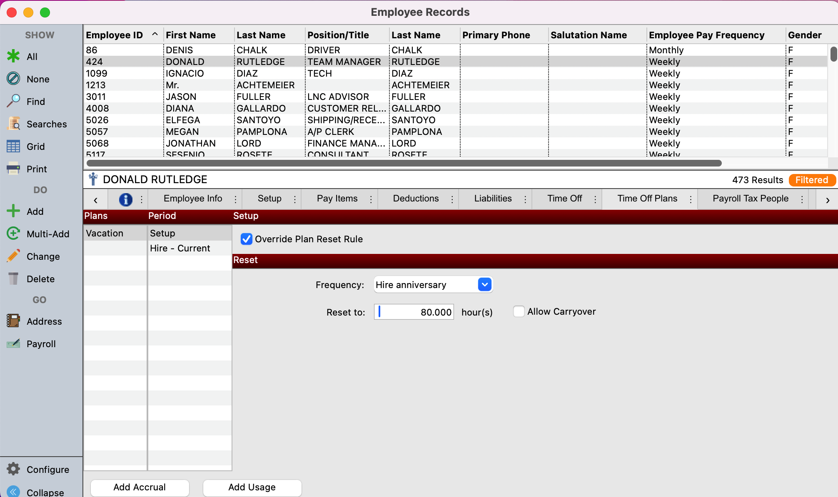838x497 pixels.
Task: Click the Add Accrual button
Action: coord(140,487)
